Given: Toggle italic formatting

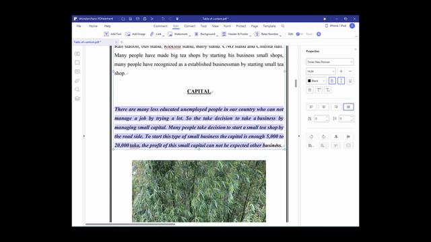Looking at the screenshot, I should coord(341,81).
